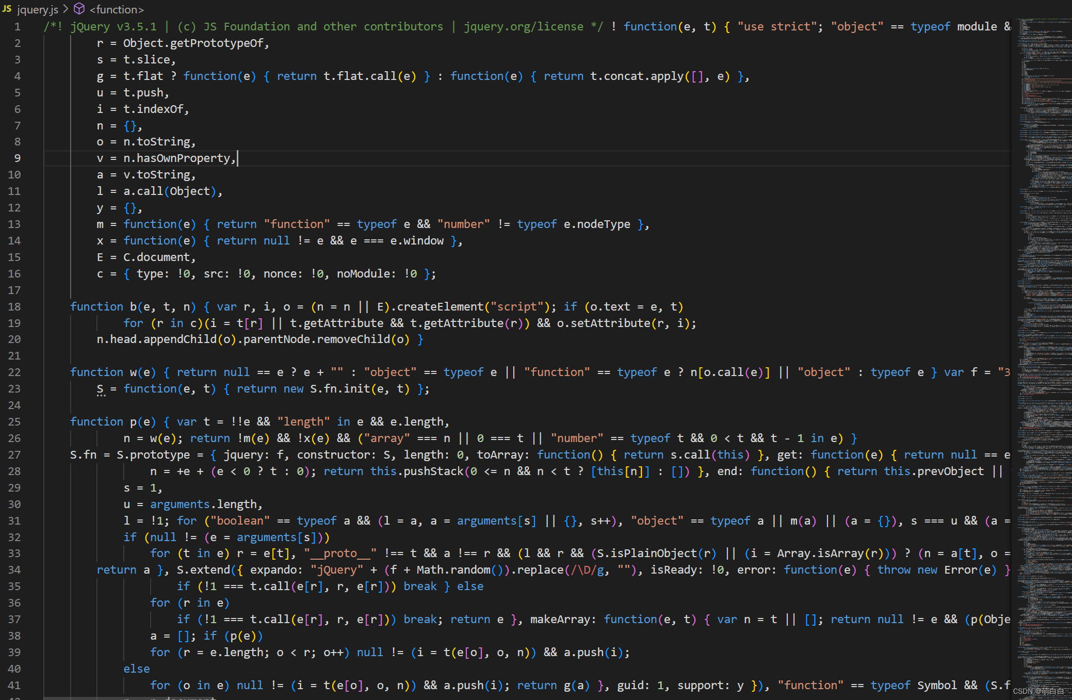Click line number 18 in the gutter
1072x700 pixels.
[14, 307]
